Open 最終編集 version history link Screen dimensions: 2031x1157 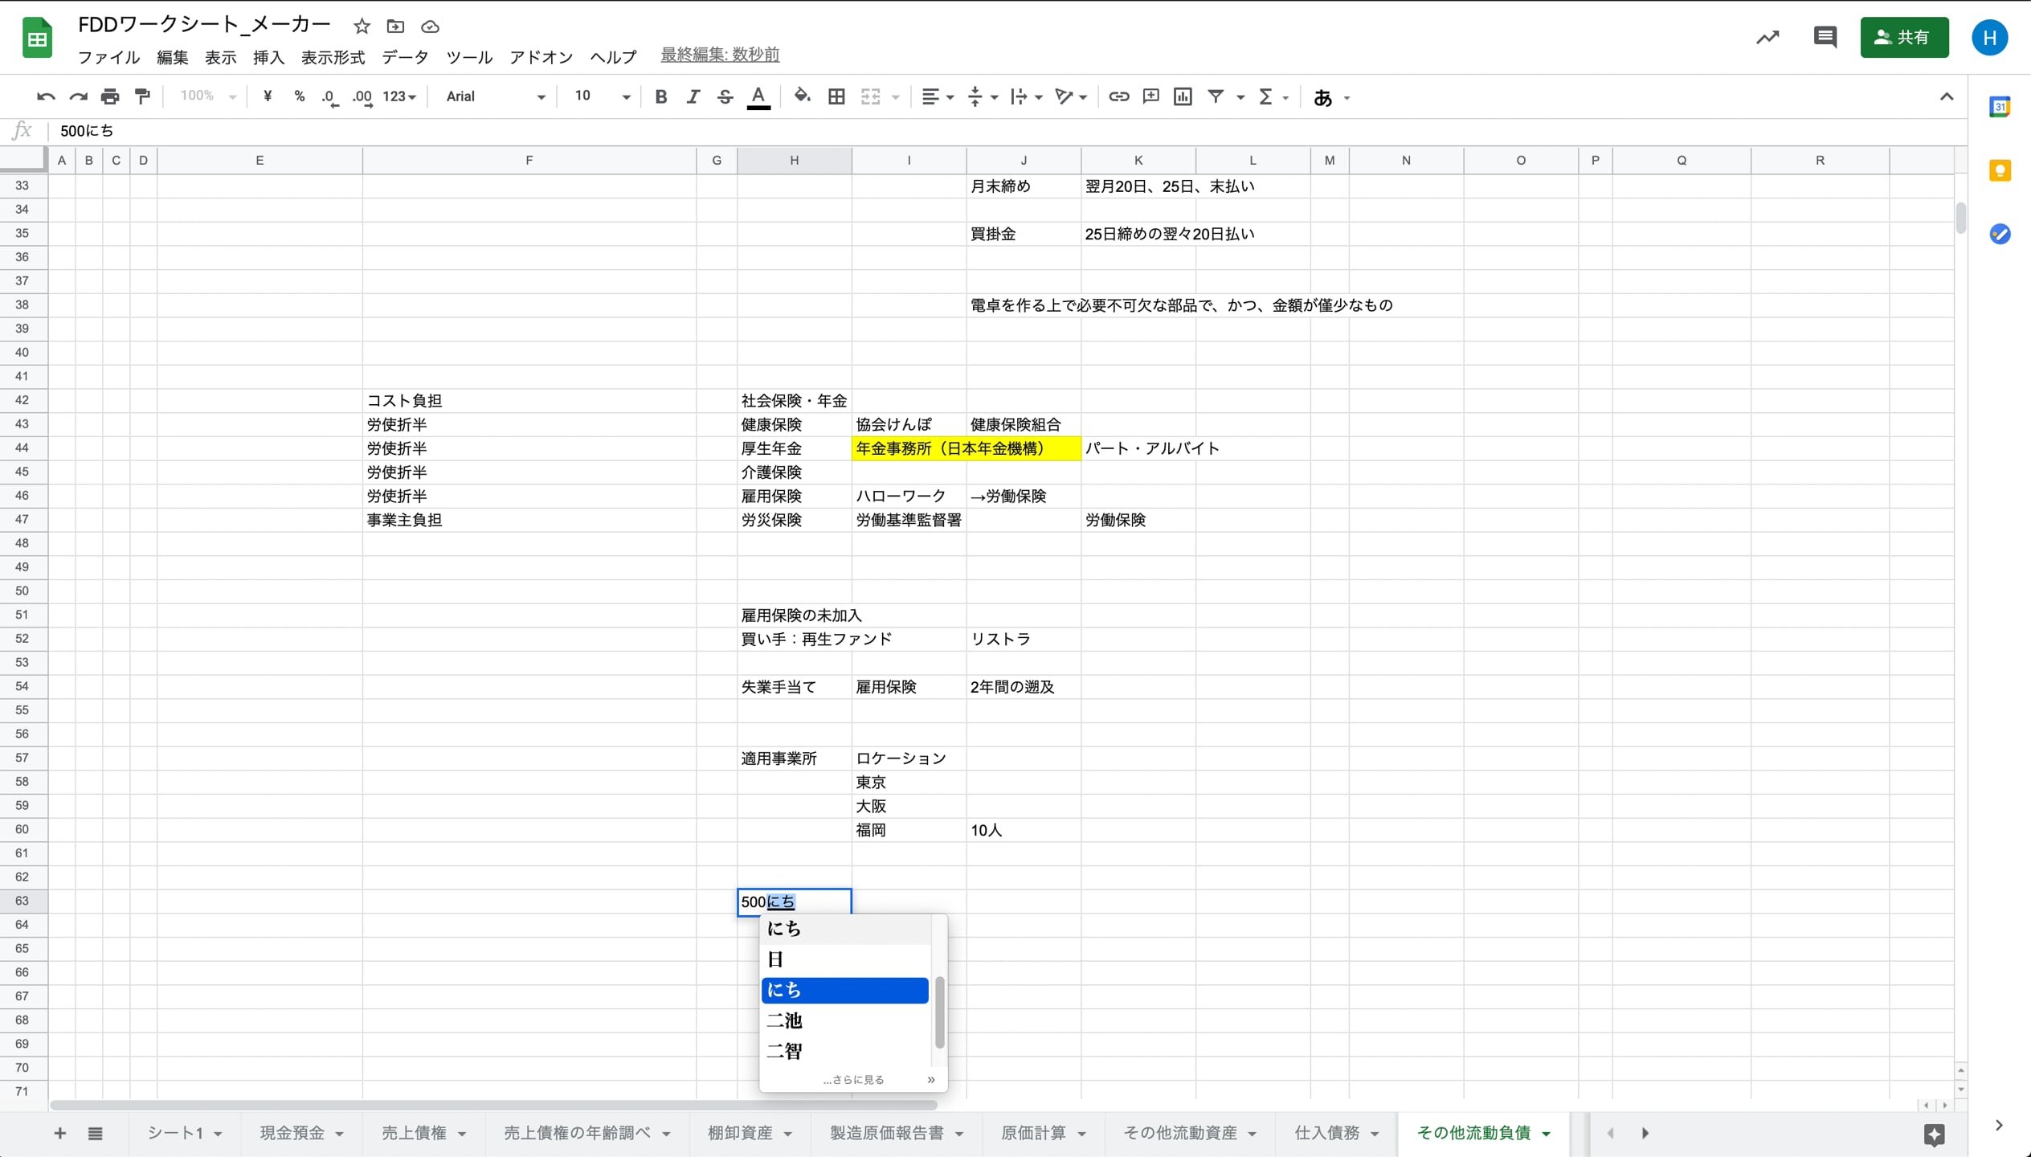point(719,55)
